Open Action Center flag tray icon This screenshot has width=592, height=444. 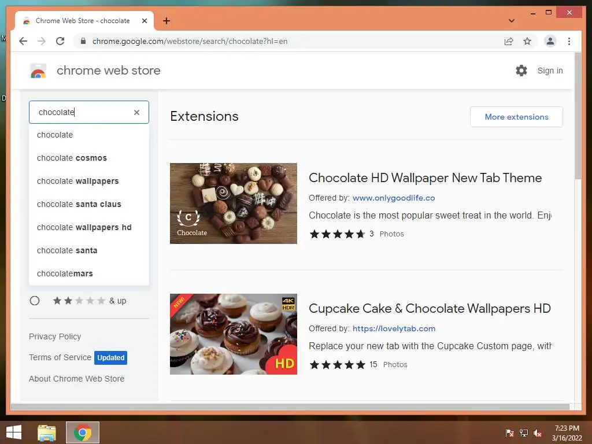tap(509, 432)
